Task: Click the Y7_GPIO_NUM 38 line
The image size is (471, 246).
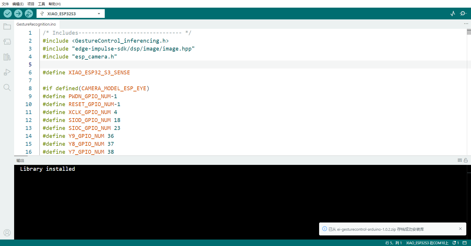Action: click(78, 152)
